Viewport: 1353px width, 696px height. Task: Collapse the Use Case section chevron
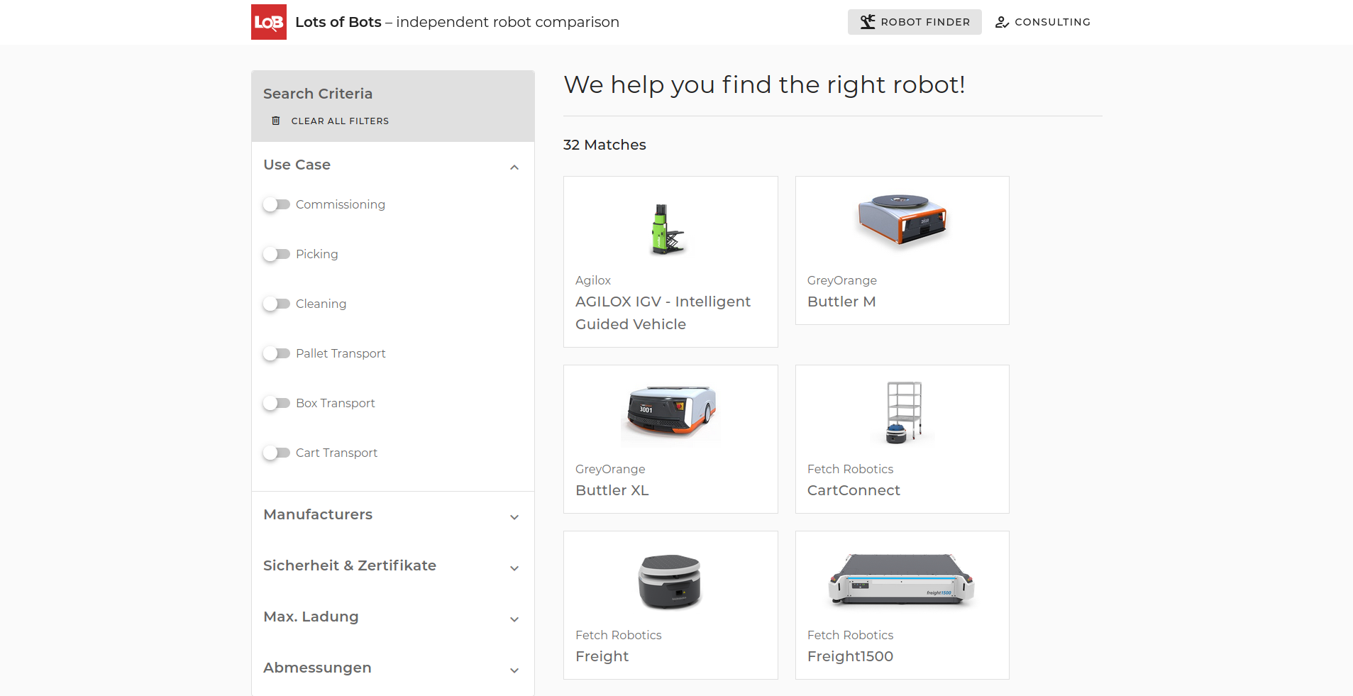[x=514, y=167]
